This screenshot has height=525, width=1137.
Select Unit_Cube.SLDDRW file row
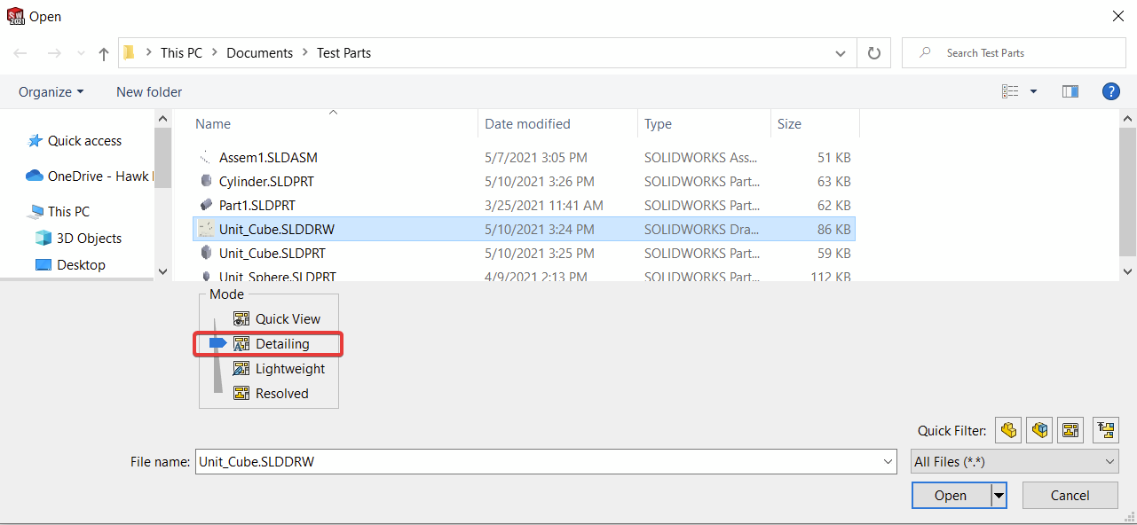click(525, 229)
